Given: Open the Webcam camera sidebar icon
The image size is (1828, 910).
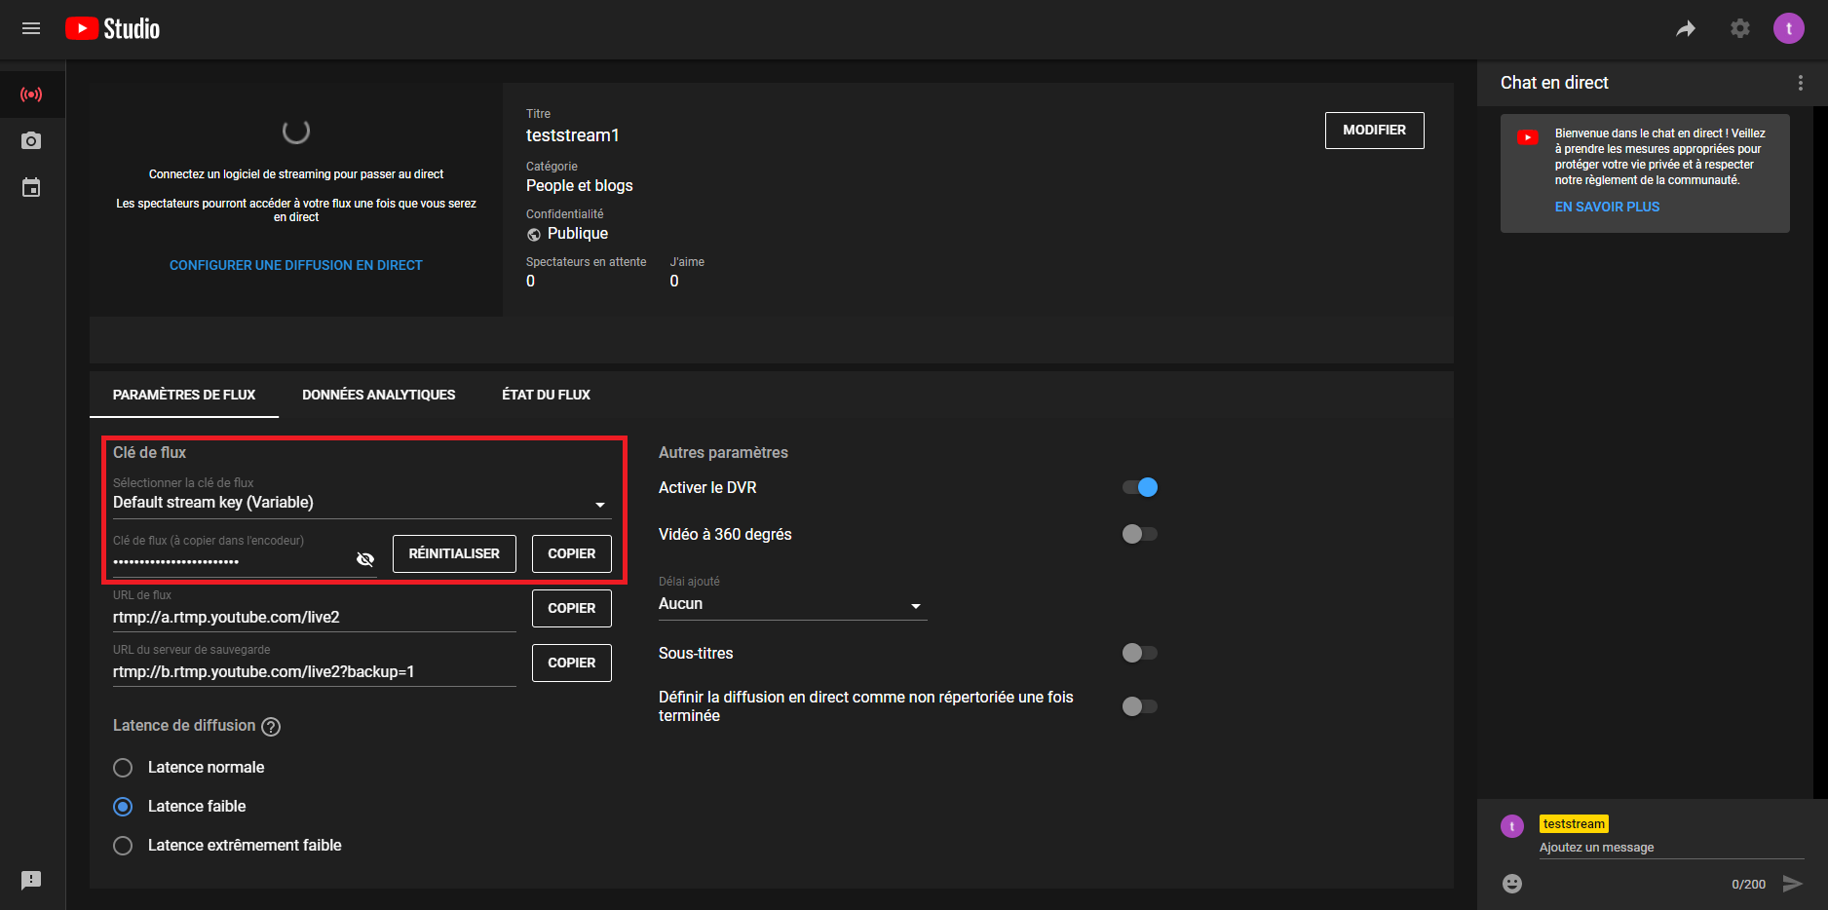Looking at the screenshot, I should pyautogui.click(x=31, y=141).
